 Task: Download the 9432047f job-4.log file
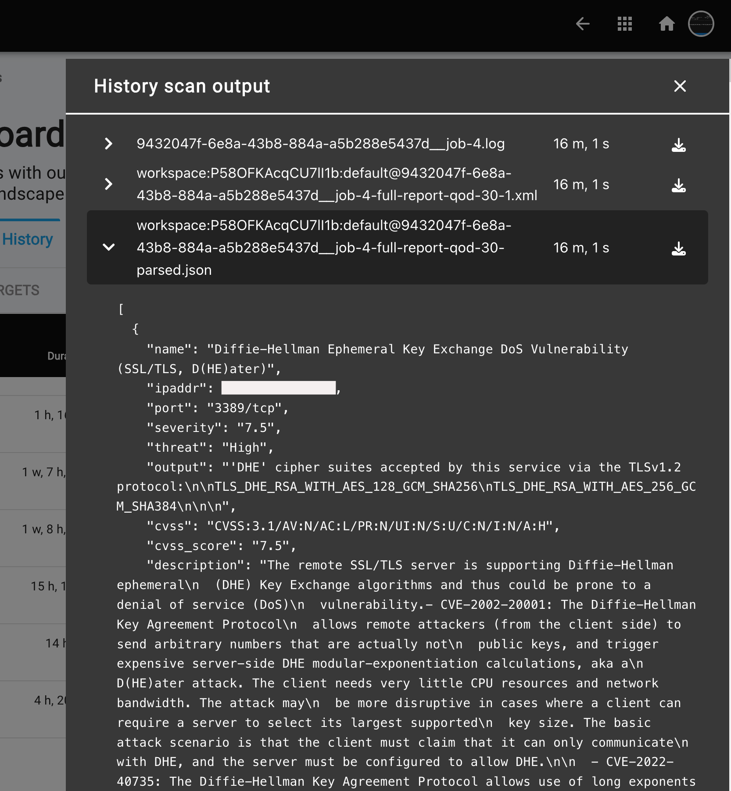click(679, 145)
